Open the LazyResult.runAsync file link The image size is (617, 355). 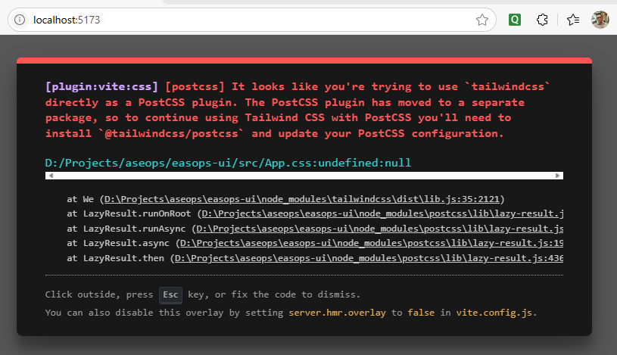[379, 229]
